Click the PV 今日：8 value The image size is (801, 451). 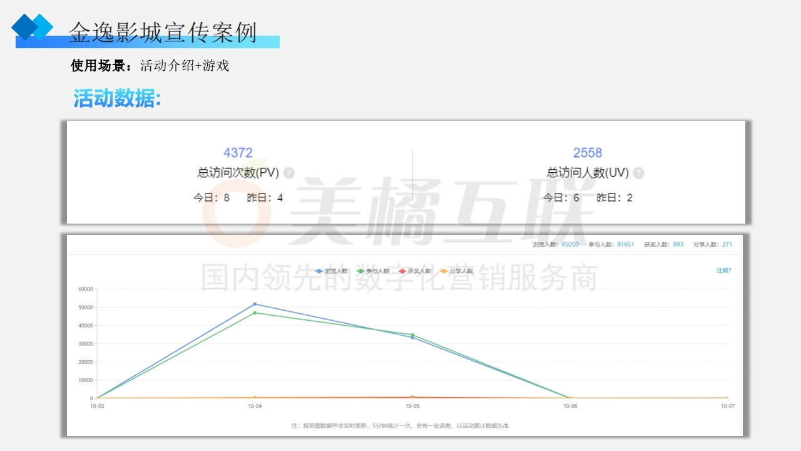point(212,198)
